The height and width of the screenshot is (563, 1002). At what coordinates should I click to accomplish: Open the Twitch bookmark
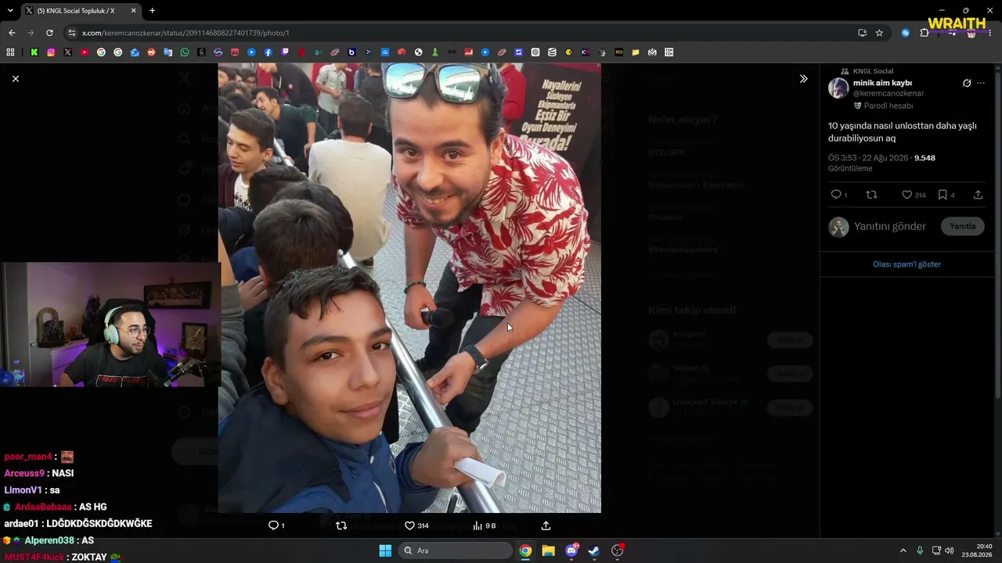click(x=285, y=52)
